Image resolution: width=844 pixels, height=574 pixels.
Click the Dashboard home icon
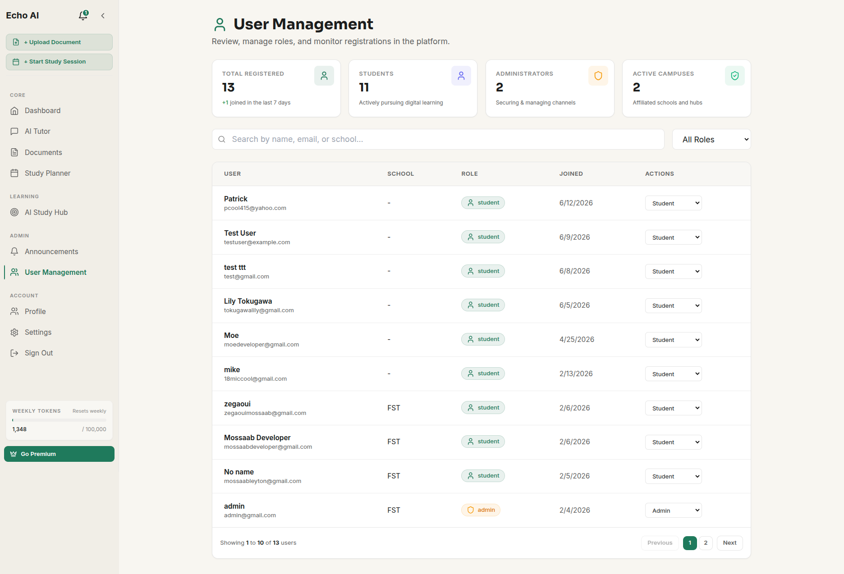[14, 111]
